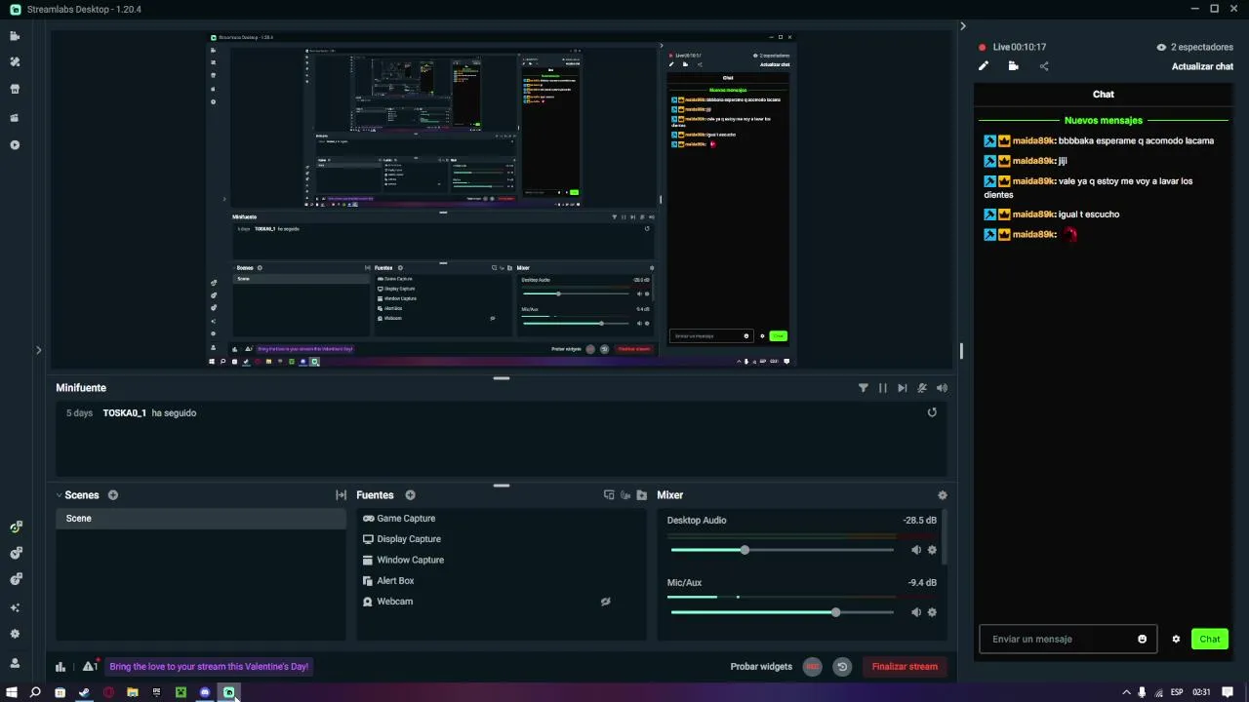This screenshot has width=1249, height=702.
Task: Select the Alert Box source
Action: 501,581
